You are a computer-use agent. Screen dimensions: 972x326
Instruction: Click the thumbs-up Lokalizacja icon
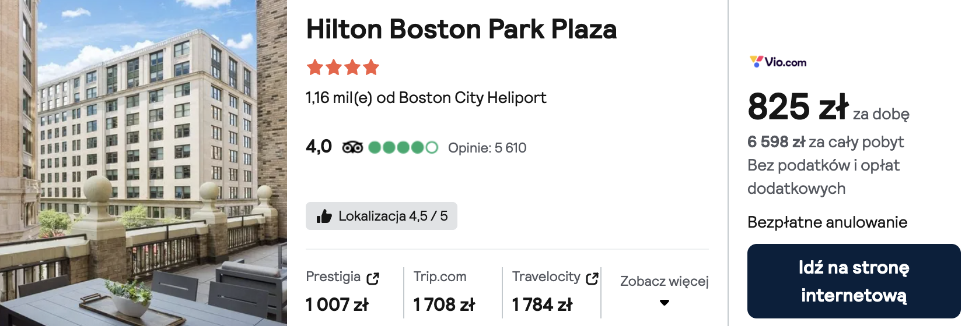coord(324,217)
